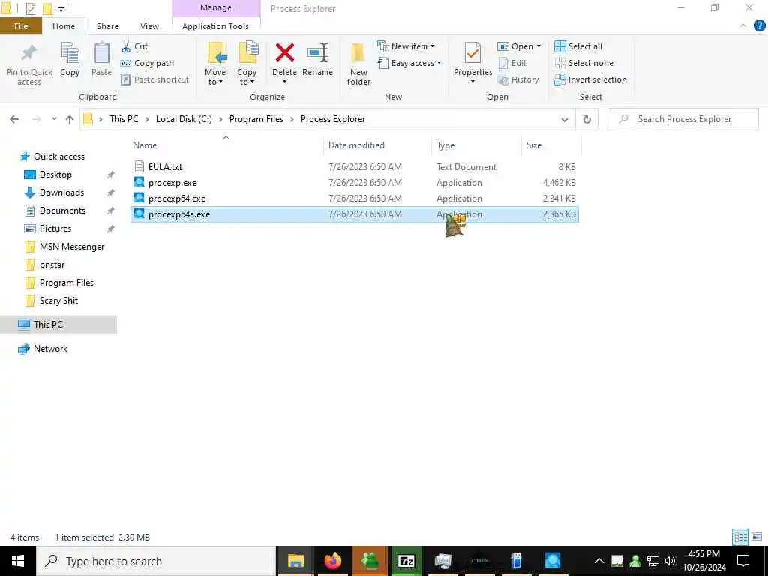Click the Copy icon in Clipboard group

(x=70, y=53)
